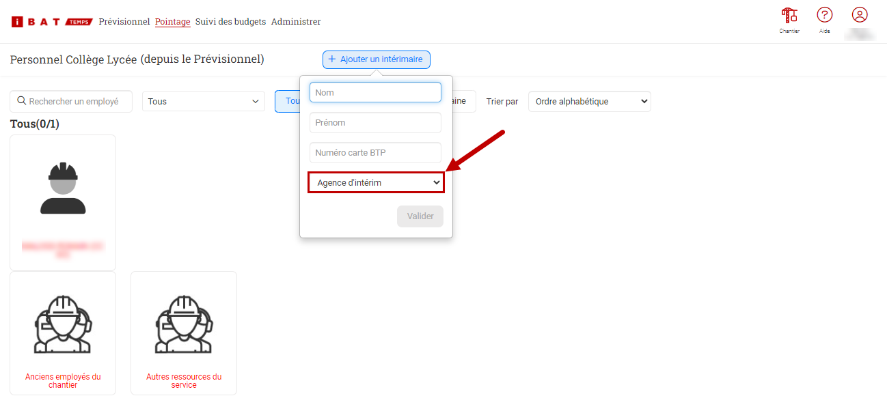Open the Administrer menu
Screen dimensions: 887x411
point(296,22)
